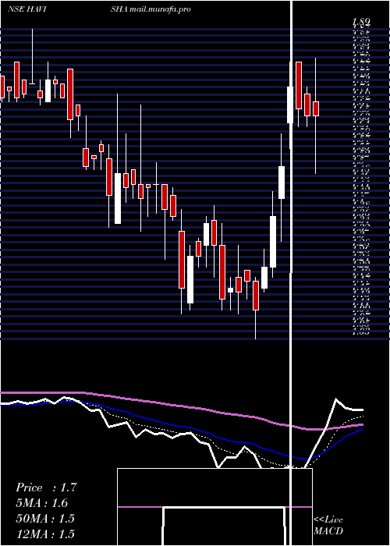Image resolution: width=390 pixels, height=546 pixels.
Task: Select the 'Price : 1.7' readout
Action: click(45, 487)
